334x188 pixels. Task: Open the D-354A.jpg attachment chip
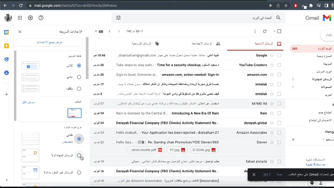pos(204,150)
